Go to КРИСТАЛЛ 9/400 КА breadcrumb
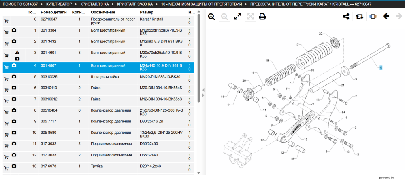 coord(135,4)
